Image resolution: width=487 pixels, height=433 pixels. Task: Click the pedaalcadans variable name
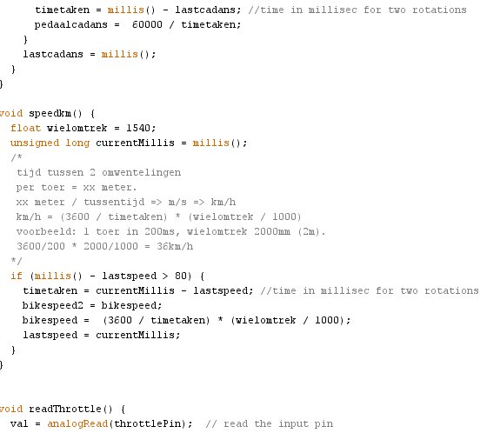[71, 24]
